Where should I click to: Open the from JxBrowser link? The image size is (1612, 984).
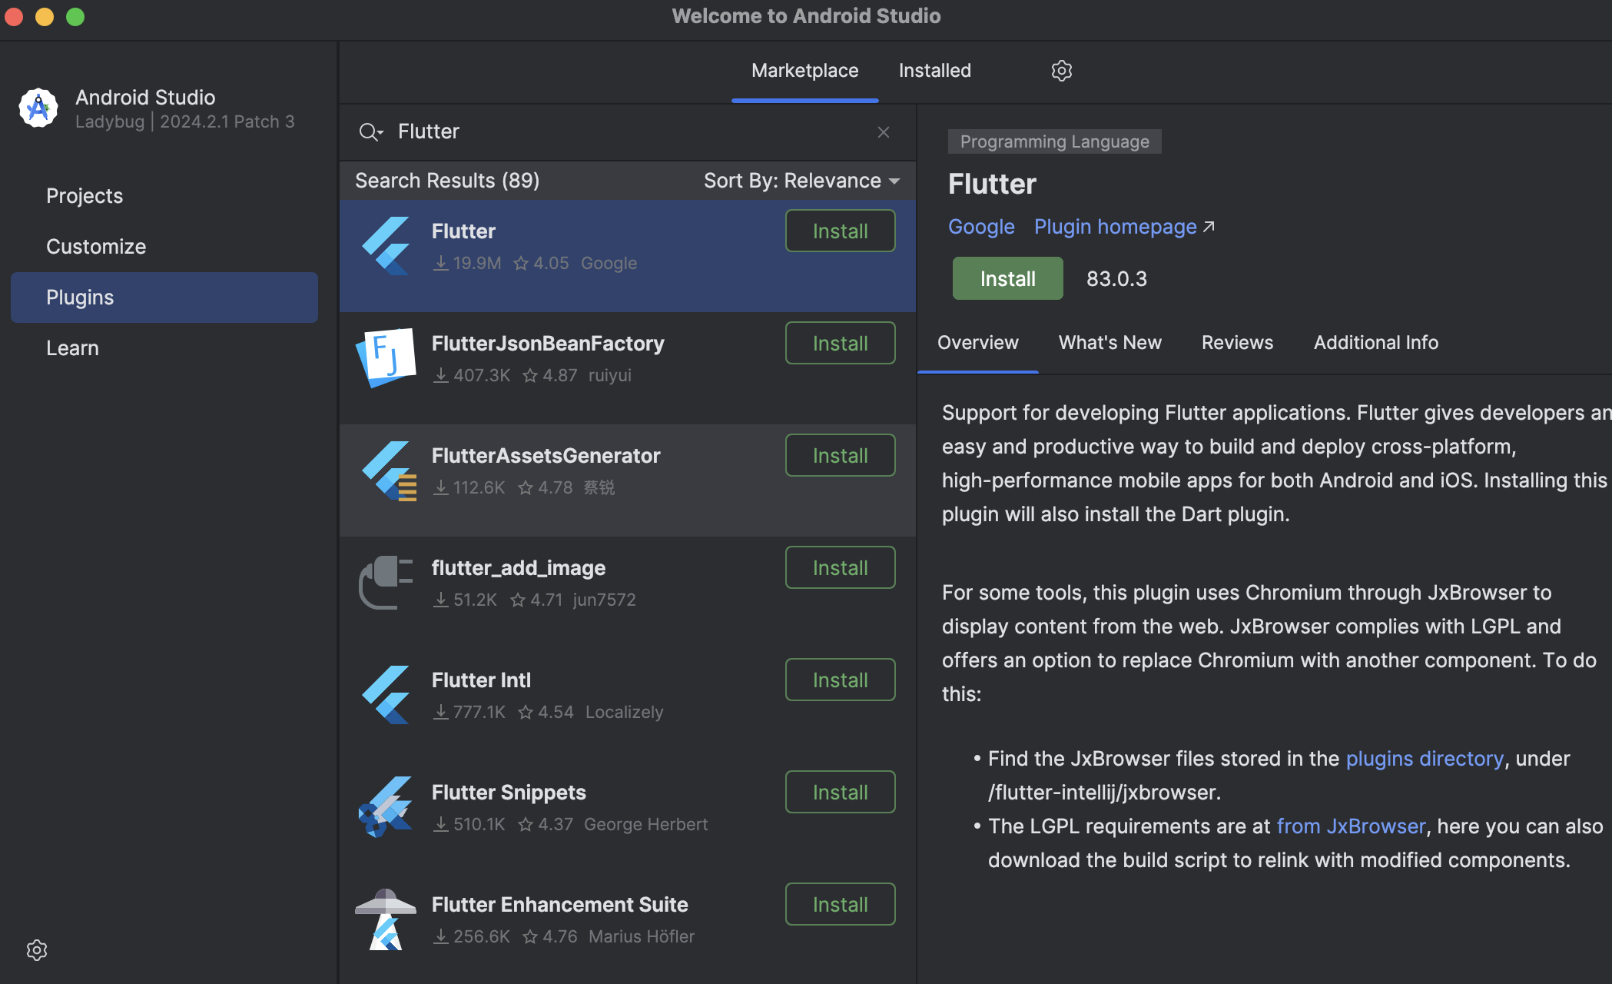1351,826
